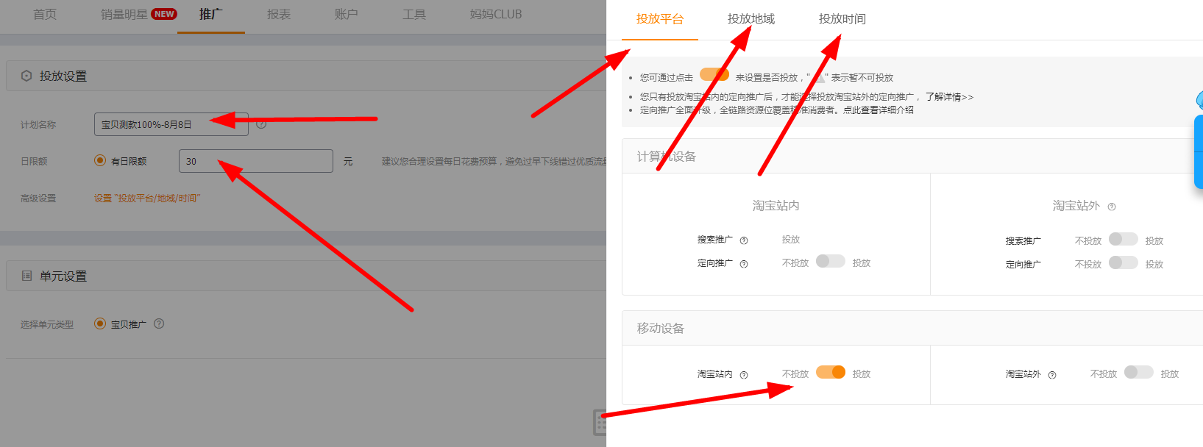The width and height of the screenshot is (1203, 447).
Task: Click help icon beside mobile 淘宝站内
Action: [x=744, y=375]
